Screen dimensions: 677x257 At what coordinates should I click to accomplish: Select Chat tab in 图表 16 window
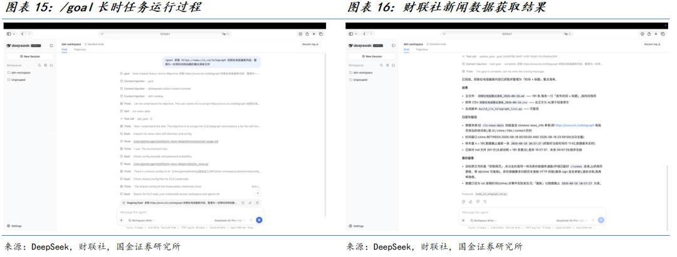(x=406, y=49)
